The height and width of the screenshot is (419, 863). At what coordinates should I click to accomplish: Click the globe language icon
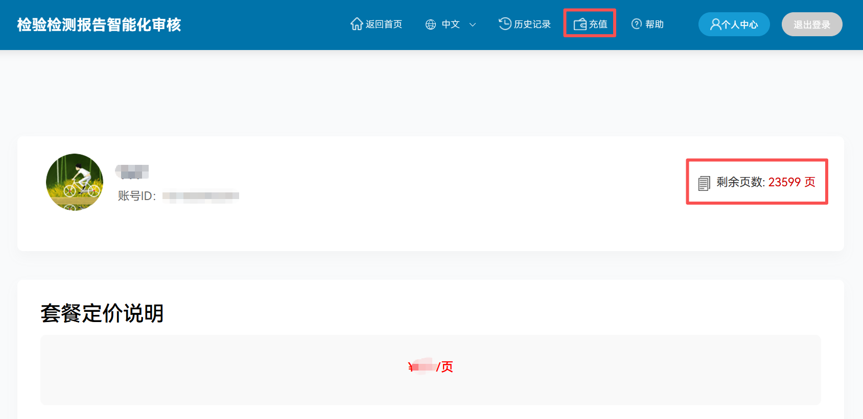(x=431, y=24)
